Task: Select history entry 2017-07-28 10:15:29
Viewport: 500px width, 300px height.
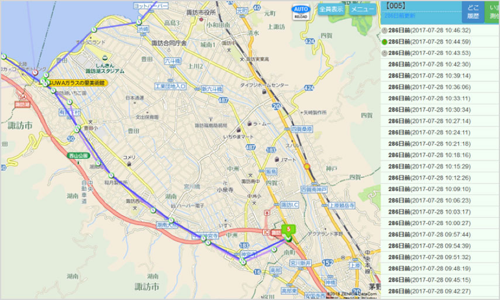Action: pos(440,167)
